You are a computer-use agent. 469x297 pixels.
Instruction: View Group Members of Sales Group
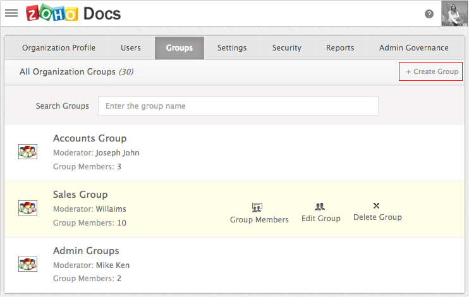click(x=259, y=213)
